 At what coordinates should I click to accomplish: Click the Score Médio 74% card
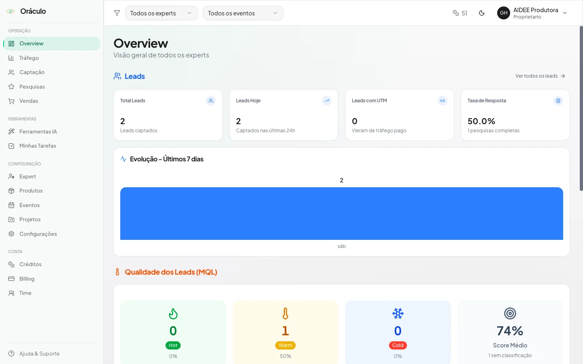(510, 332)
